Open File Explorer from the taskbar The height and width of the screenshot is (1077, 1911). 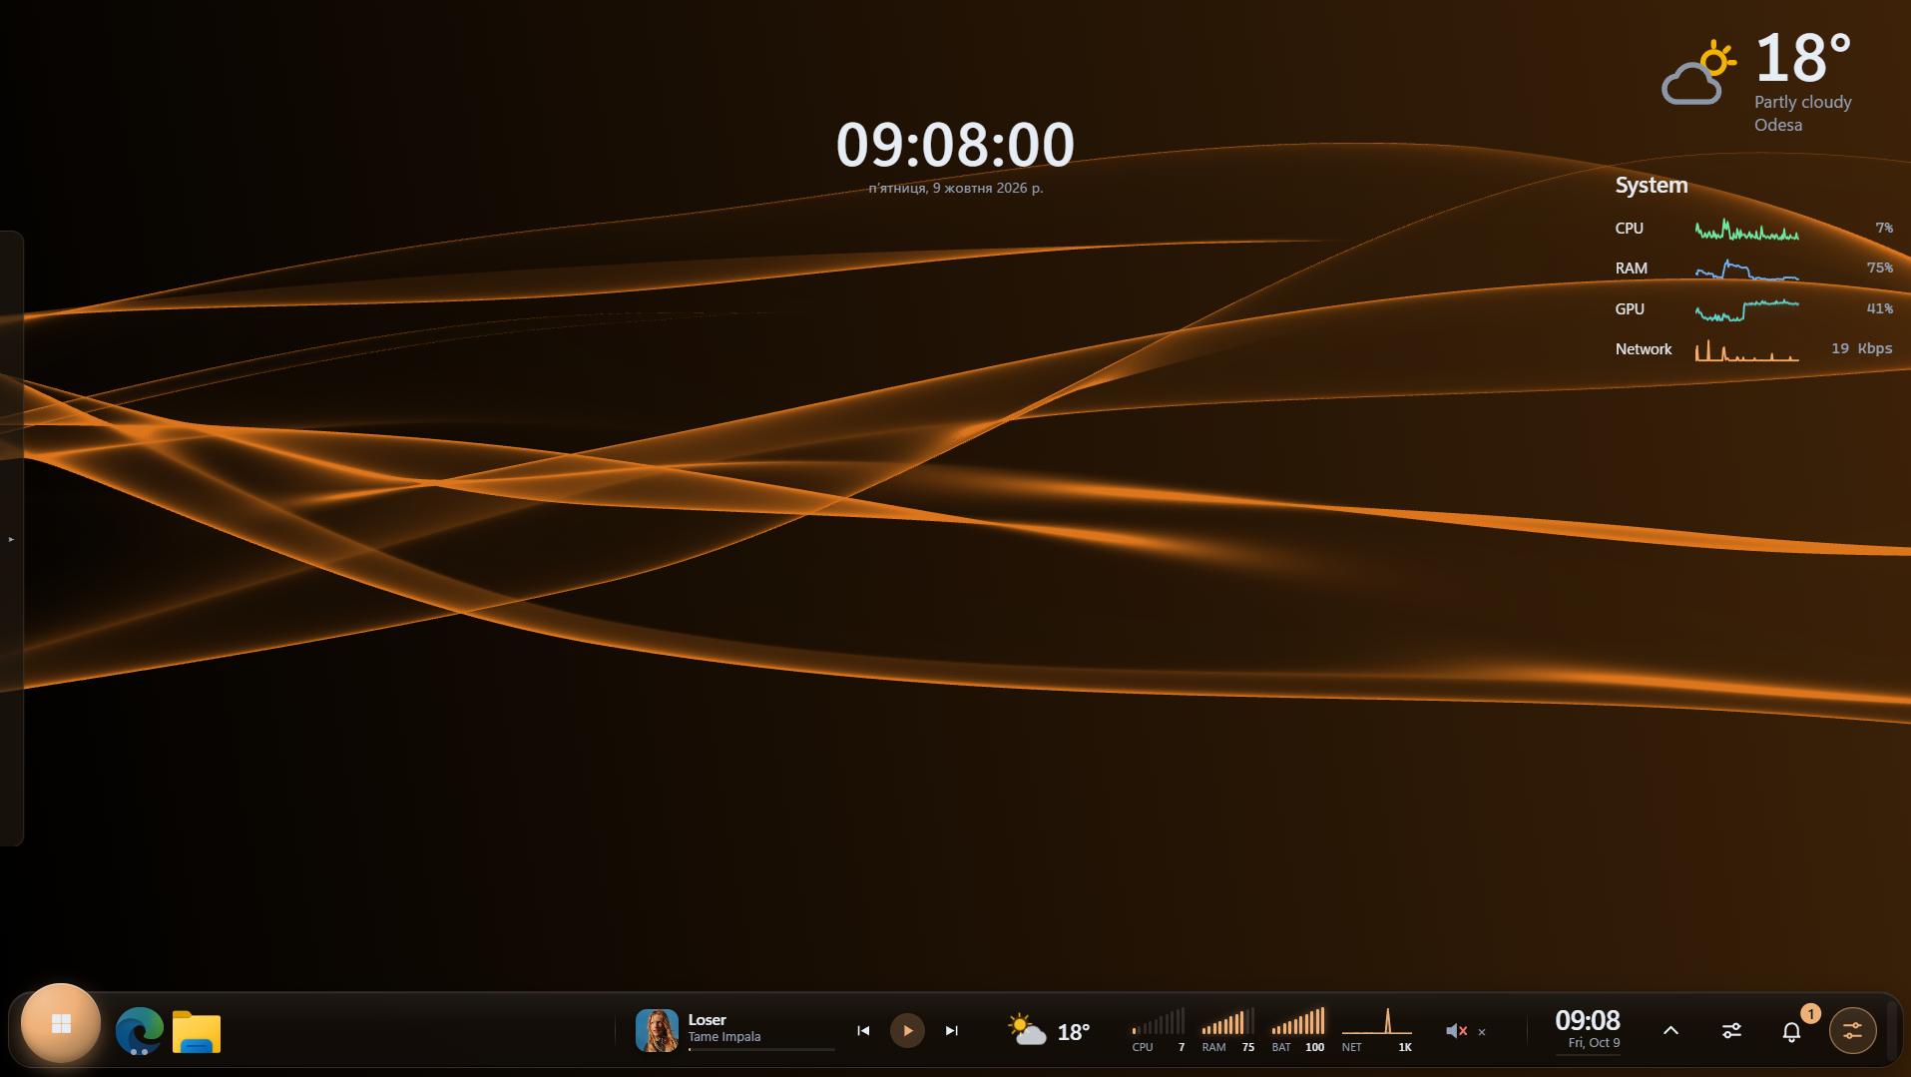tap(197, 1031)
